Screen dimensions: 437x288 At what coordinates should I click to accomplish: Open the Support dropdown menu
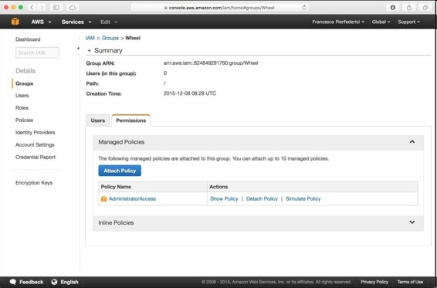[x=408, y=22]
